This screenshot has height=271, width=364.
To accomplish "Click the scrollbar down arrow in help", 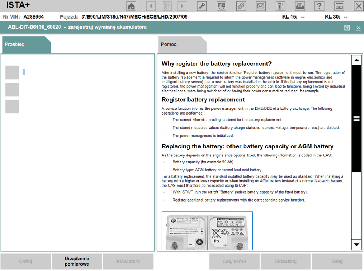I will [x=356, y=244].
